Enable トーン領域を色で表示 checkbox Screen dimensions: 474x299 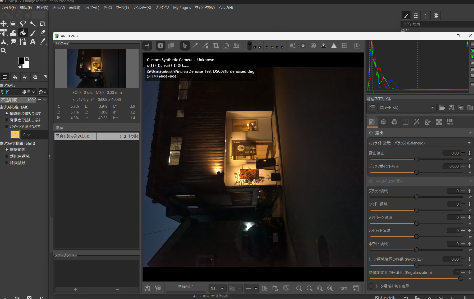(371, 286)
